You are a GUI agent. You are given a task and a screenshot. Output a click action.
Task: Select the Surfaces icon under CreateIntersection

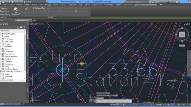3,44
